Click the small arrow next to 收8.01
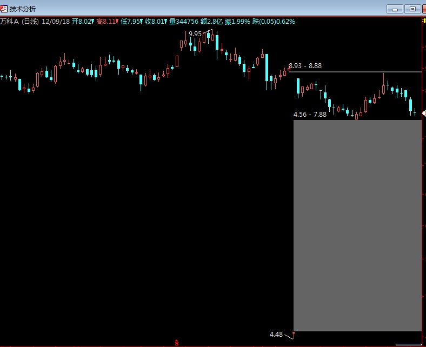The image size is (426, 347). tap(165, 21)
